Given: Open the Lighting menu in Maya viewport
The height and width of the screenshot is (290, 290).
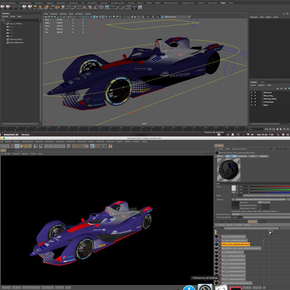Looking at the screenshot, I should pos(63,14).
